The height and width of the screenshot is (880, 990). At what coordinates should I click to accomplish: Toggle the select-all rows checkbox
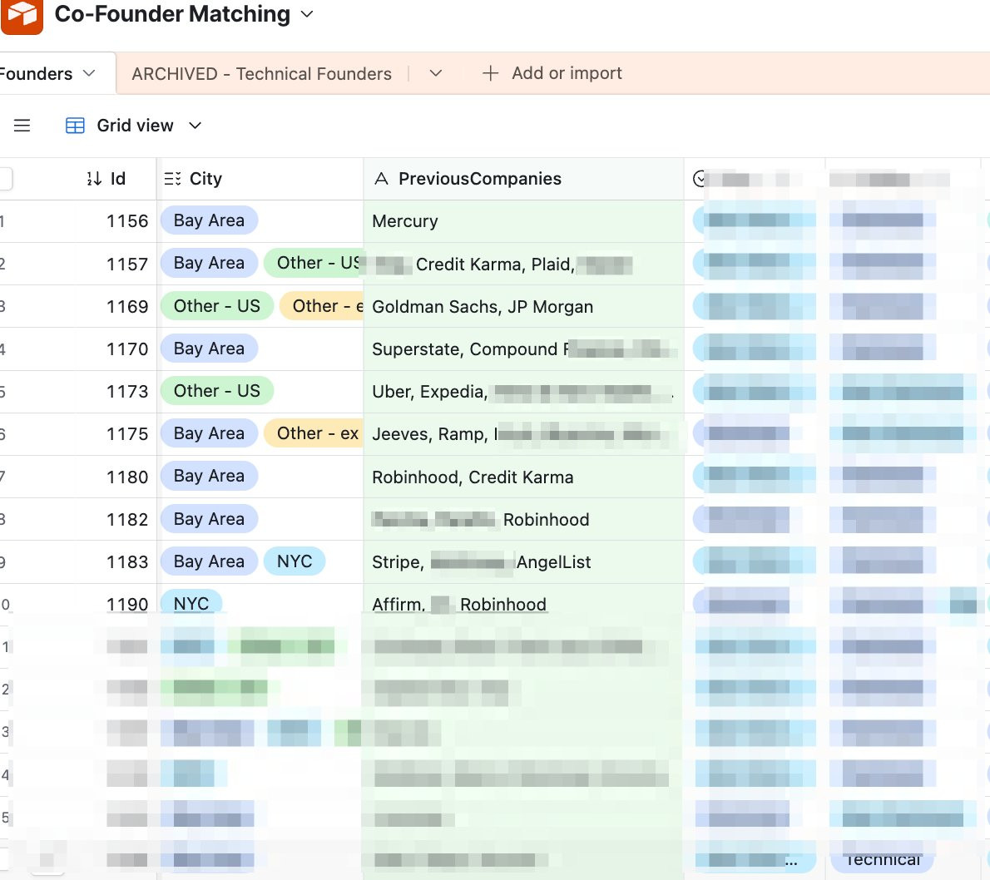(5, 179)
